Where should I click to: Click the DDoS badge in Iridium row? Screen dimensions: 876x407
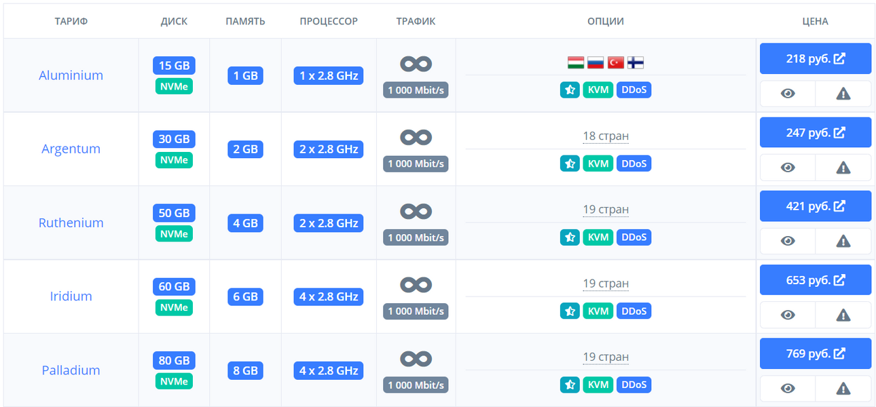coord(634,311)
